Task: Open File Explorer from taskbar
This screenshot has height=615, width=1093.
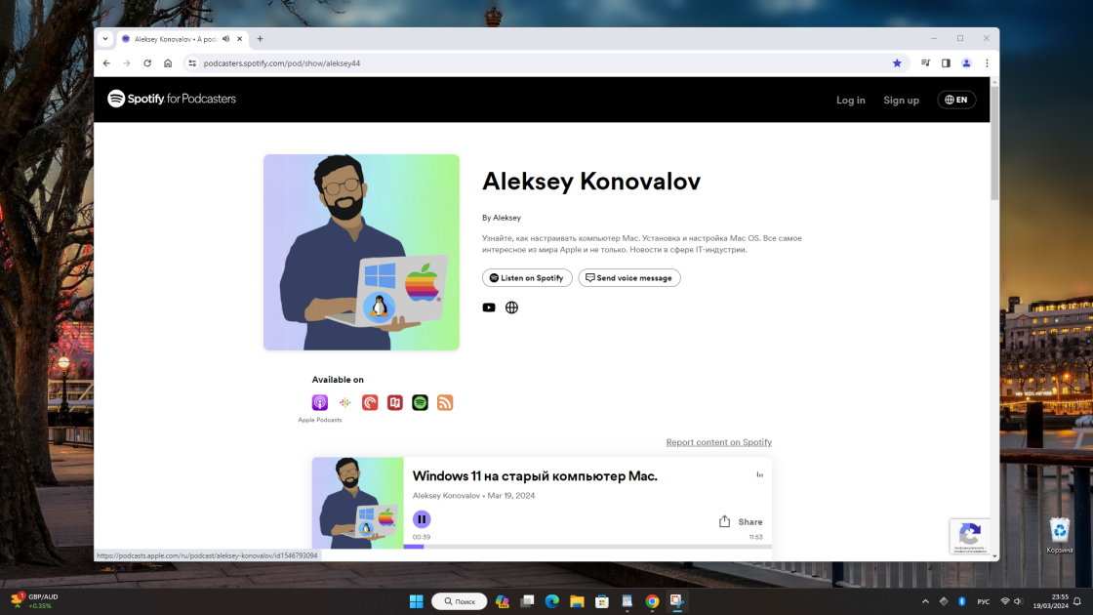Action: click(577, 601)
